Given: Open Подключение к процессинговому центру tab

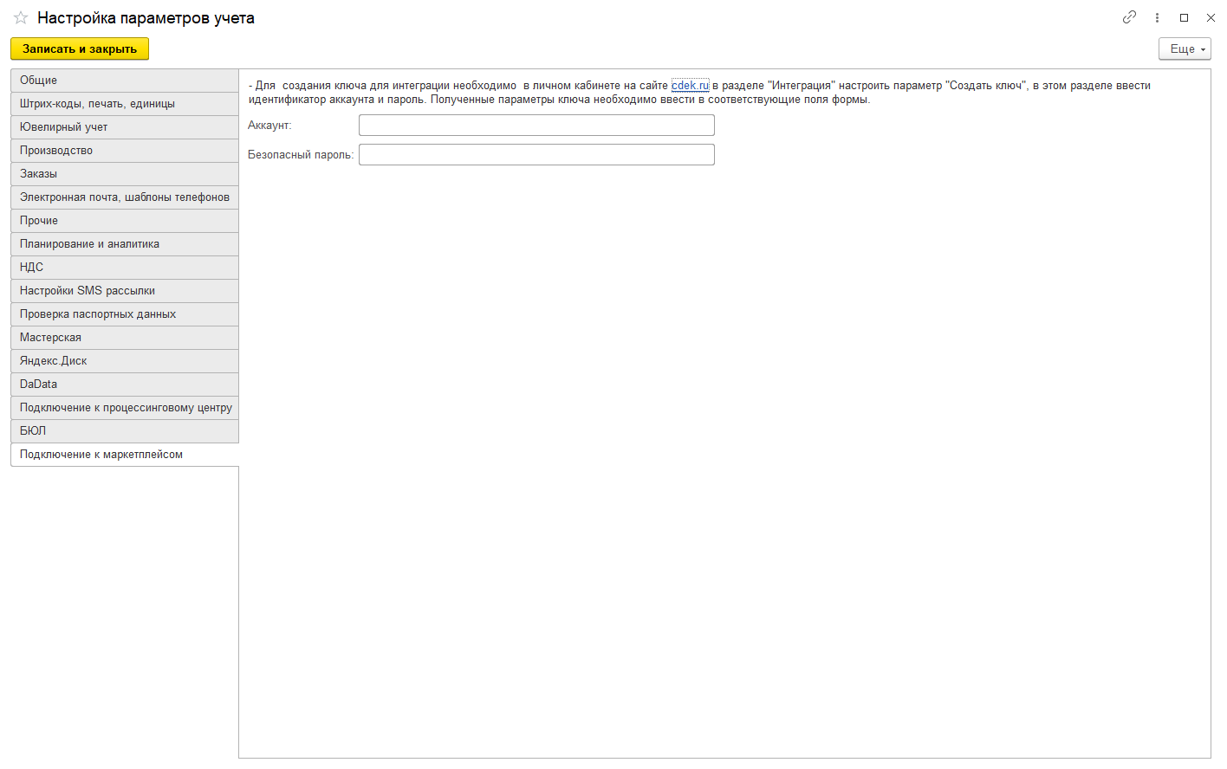Looking at the screenshot, I should tap(125, 408).
